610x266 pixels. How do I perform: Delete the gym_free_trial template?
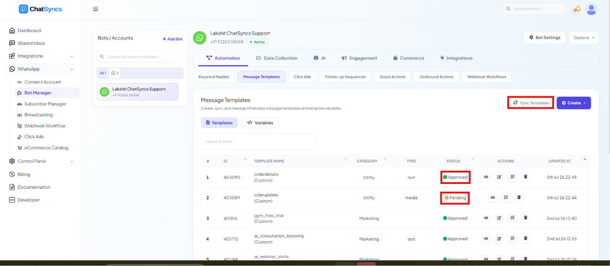pos(525,218)
